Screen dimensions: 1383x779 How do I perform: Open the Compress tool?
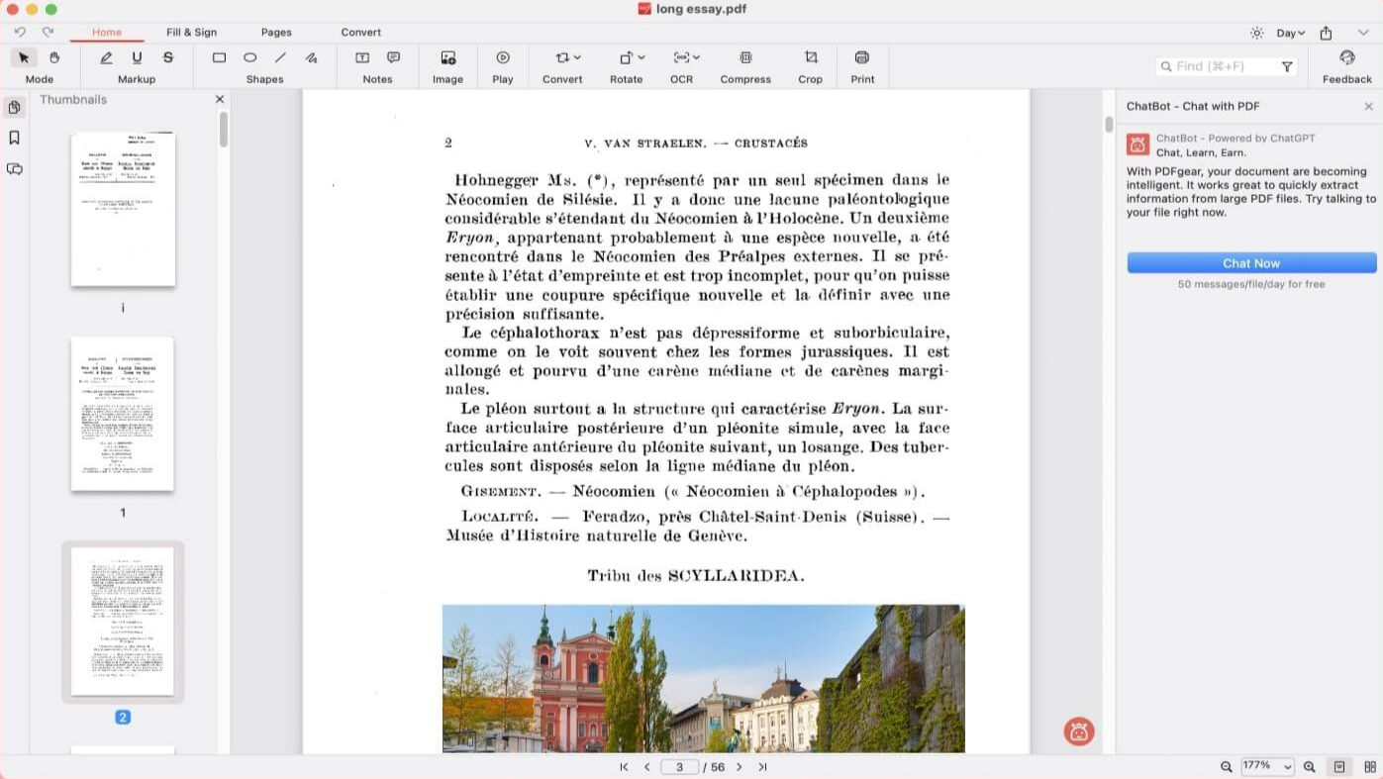tap(745, 58)
